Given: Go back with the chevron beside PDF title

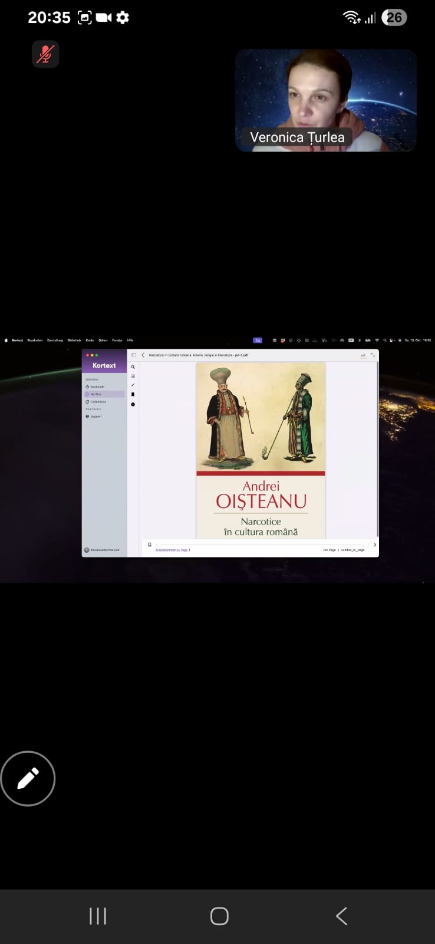Looking at the screenshot, I should coord(143,355).
